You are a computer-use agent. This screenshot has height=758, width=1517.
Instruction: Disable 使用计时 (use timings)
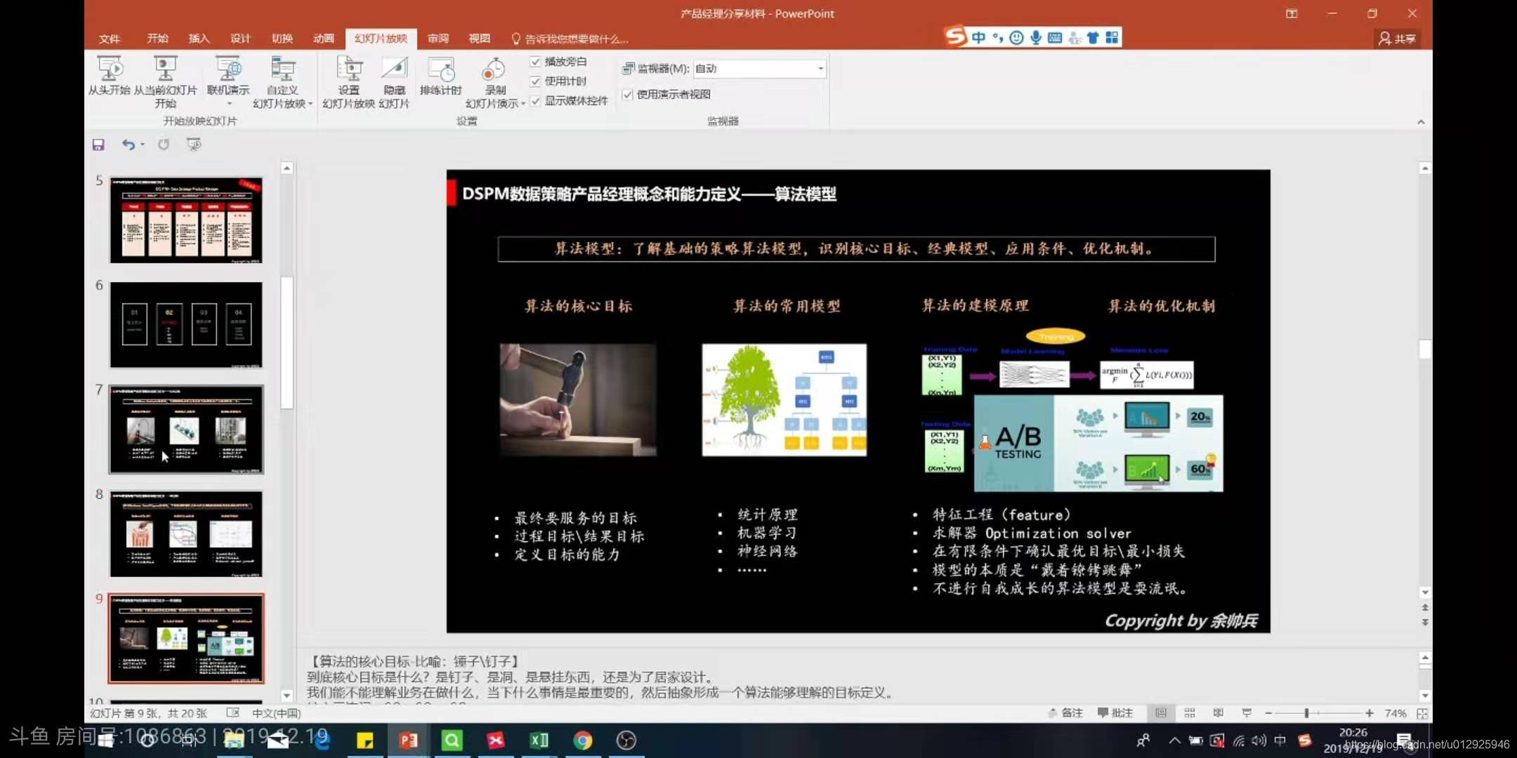tap(534, 81)
